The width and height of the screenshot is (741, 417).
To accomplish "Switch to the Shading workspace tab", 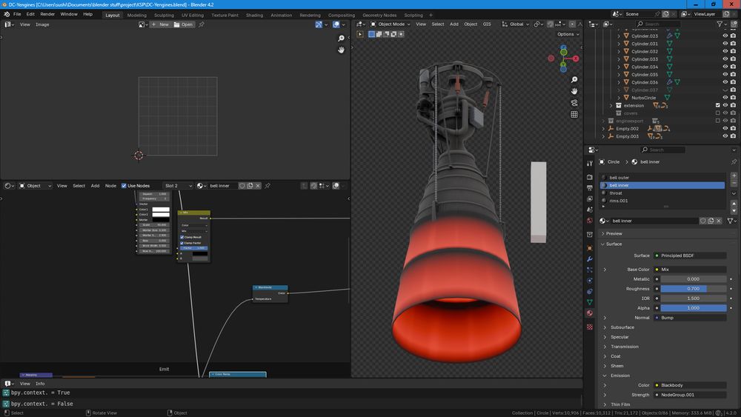I will click(x=254, y=15).
